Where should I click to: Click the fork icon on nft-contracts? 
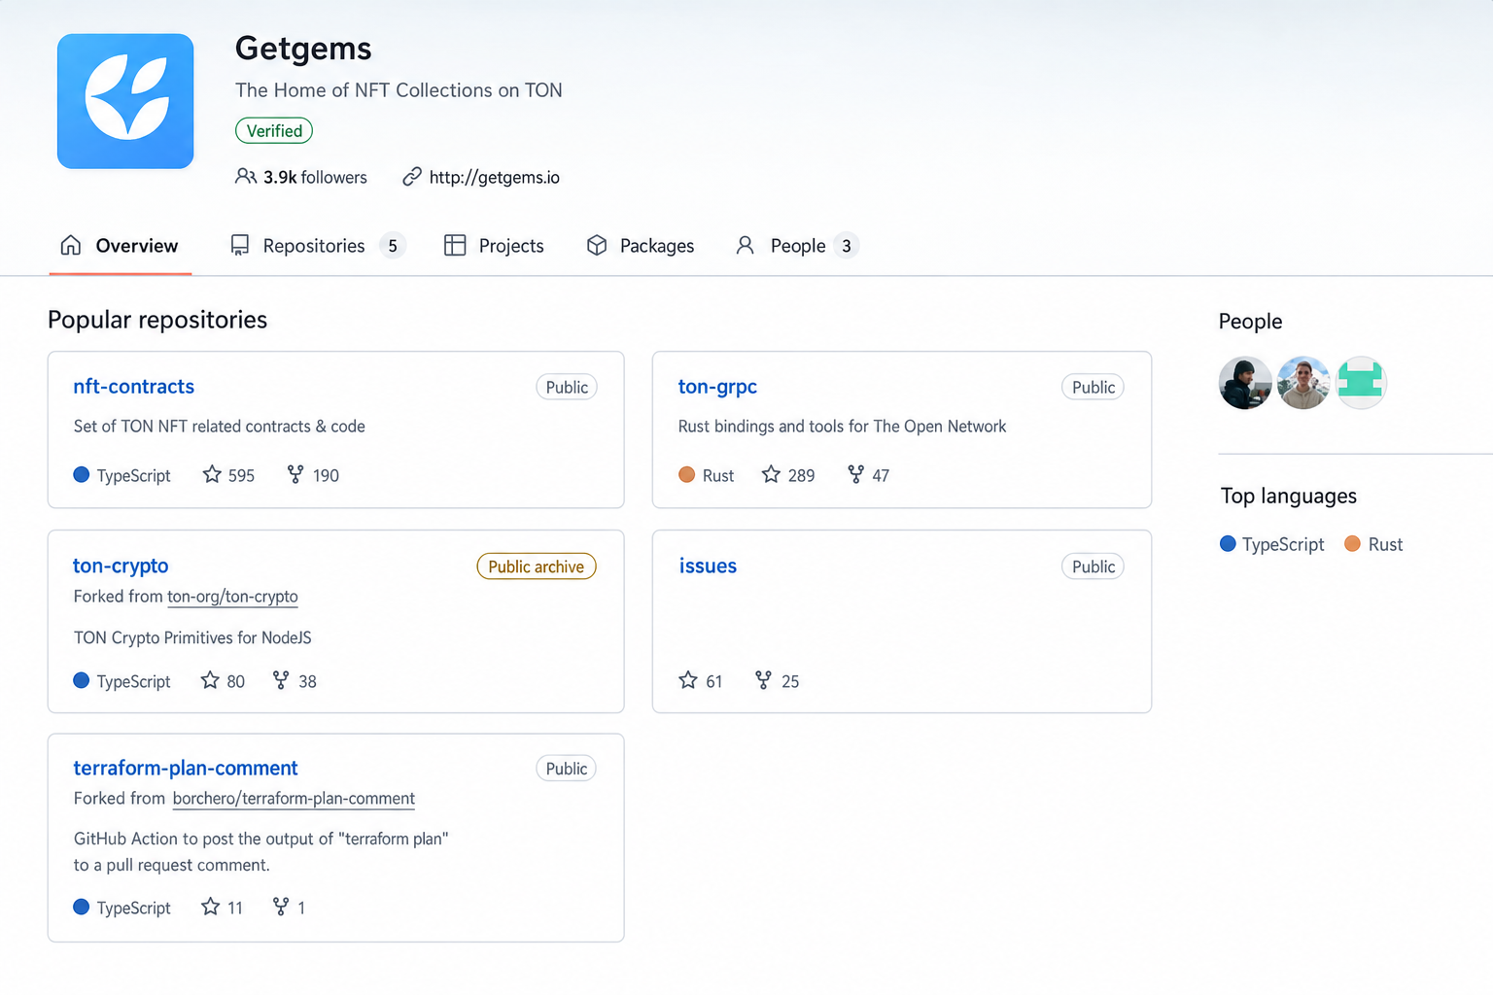295,474
